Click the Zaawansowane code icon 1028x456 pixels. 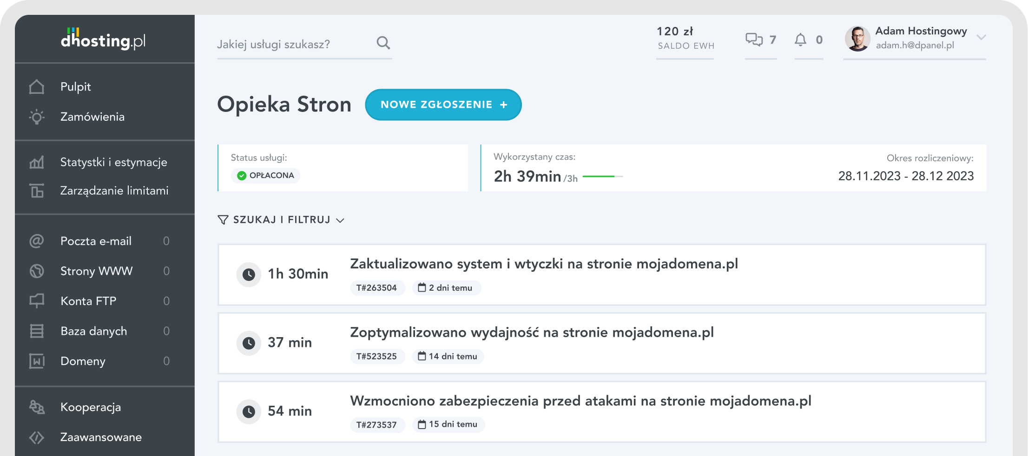click(37, 437)
